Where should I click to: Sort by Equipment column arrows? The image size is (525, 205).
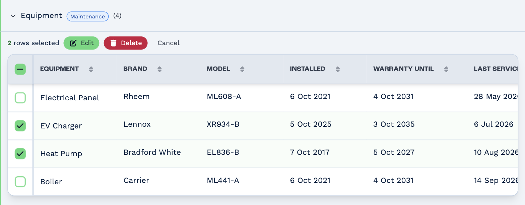click(91, 69)
